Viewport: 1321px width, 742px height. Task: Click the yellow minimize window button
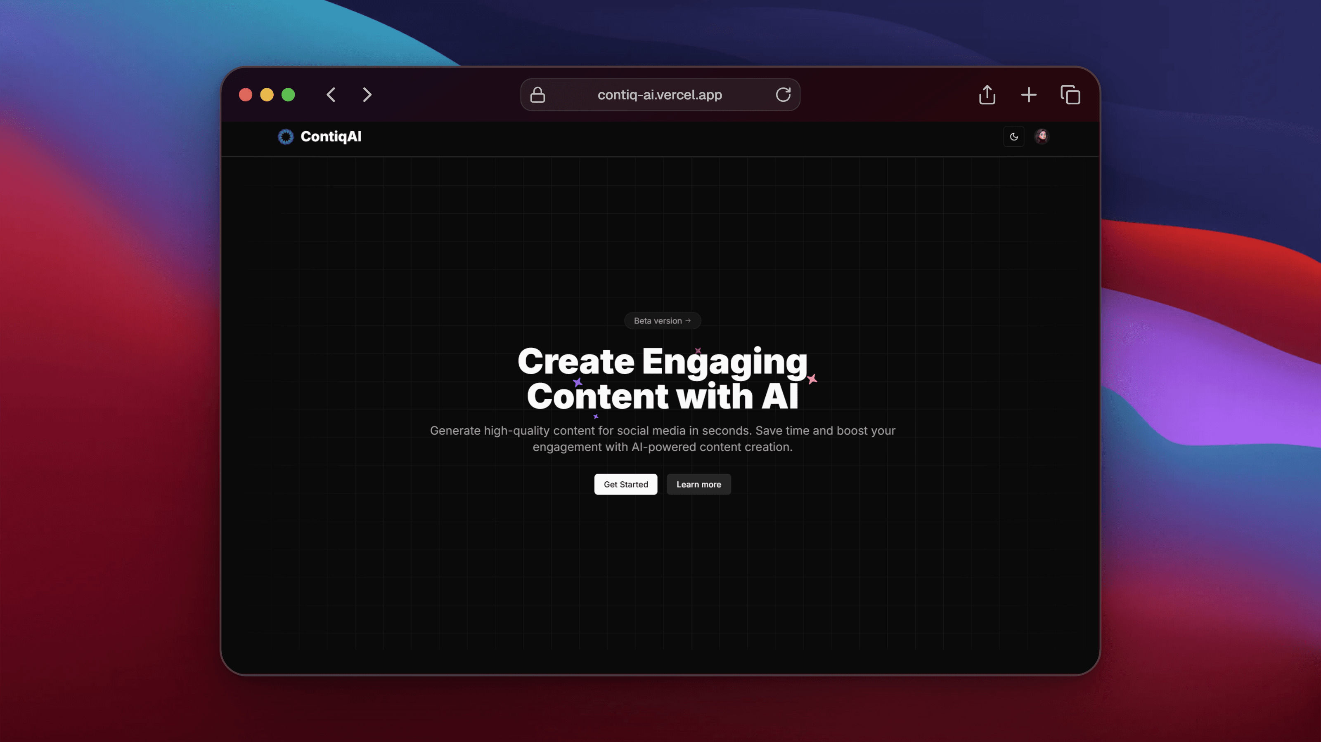(267, 95)
